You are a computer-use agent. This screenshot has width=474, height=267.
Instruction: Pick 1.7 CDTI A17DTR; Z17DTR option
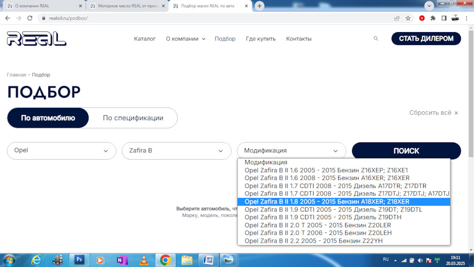[x=344, y=186]
